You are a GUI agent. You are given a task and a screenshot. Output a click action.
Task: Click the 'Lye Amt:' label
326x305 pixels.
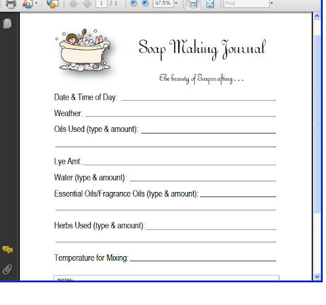tap(68, 161)
